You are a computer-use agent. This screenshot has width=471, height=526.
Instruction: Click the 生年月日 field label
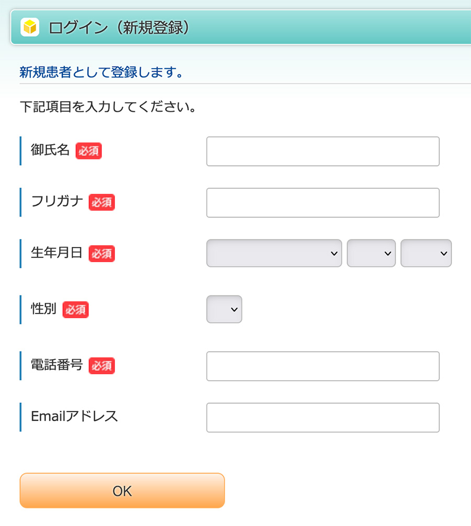[x=57, y=253]
